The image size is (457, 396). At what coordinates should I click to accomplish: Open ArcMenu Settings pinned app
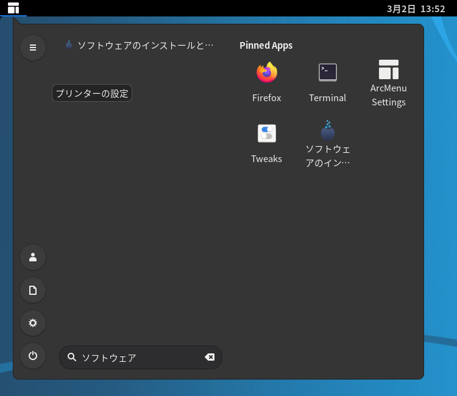389,82
